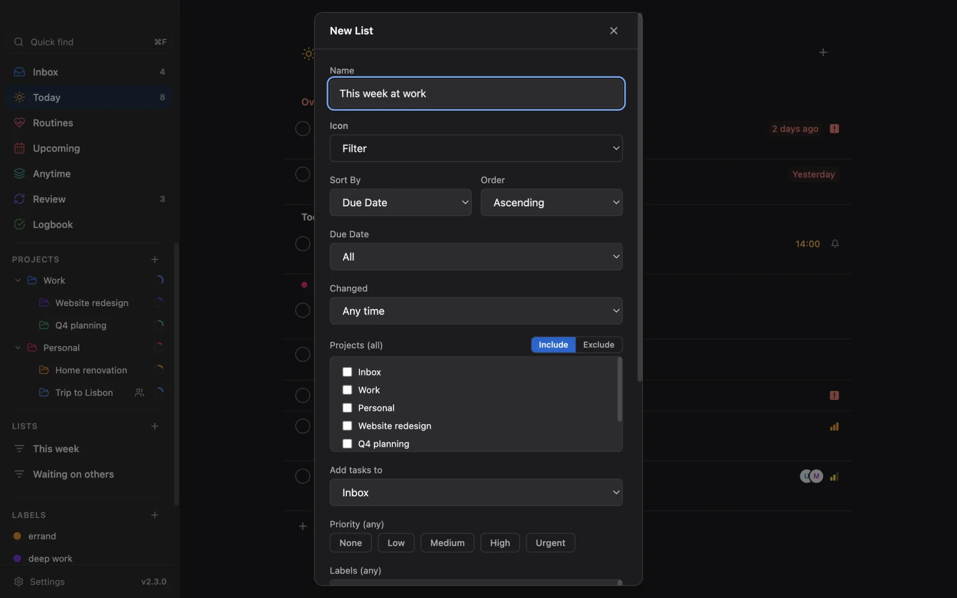Open the Routines heart icon
Viewport: 957px width, 598px height.
tap(19, 123)
